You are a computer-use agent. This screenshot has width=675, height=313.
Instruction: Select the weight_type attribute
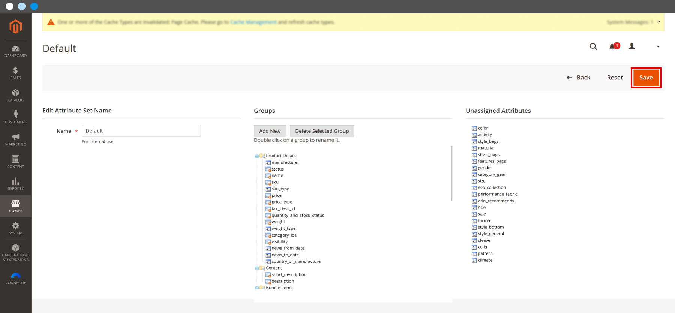(x=284, y=229)
